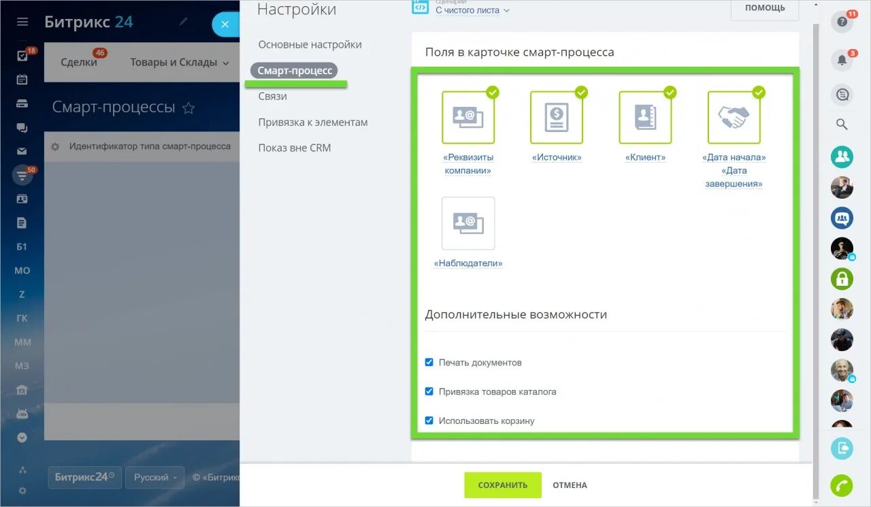871x507 pixels.
Task: Open the mobile device teal icon
Action: [842, 448]
